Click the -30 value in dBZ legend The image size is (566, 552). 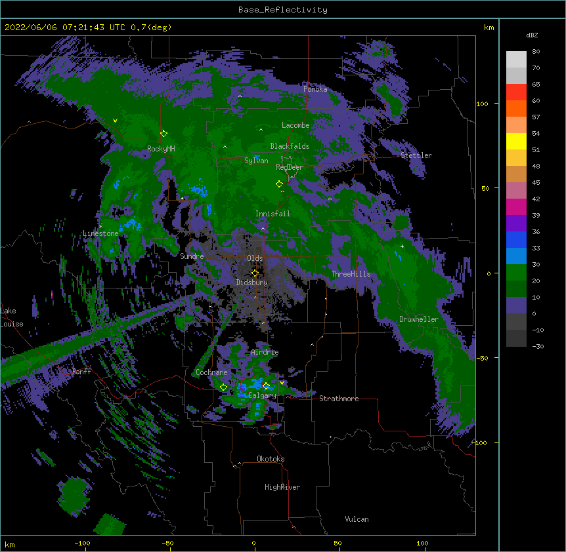click(x=538, y=346)
